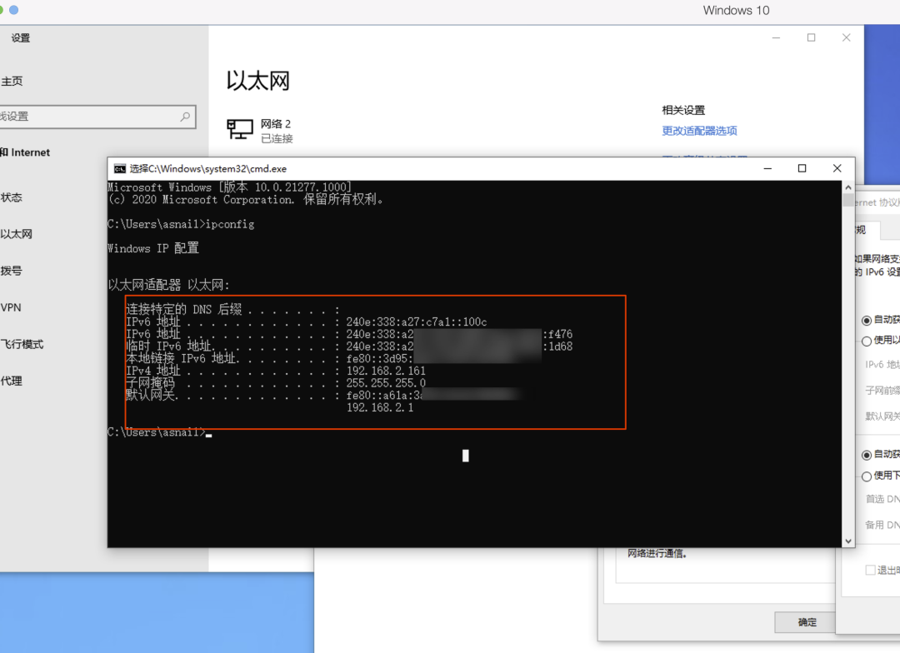Click the 以太网 page heading
Screen dimensions: 900x653
click(257, 81)
